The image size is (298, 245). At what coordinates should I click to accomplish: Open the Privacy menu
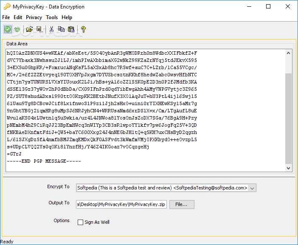point(34,17)
